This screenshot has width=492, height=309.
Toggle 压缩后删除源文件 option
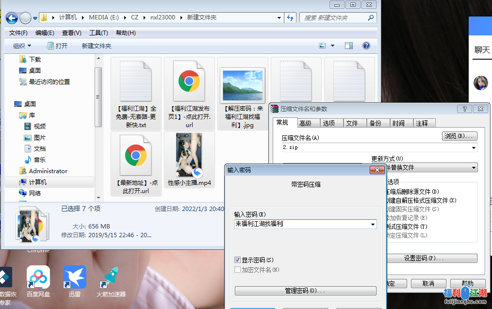pos(411,192)
